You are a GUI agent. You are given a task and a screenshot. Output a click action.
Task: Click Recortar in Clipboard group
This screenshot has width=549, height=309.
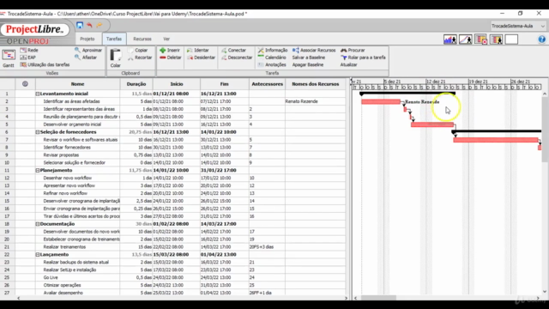tap(140, 58)
